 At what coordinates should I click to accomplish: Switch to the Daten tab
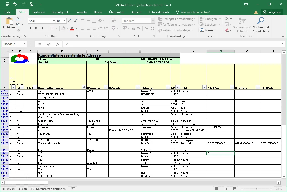98,12
